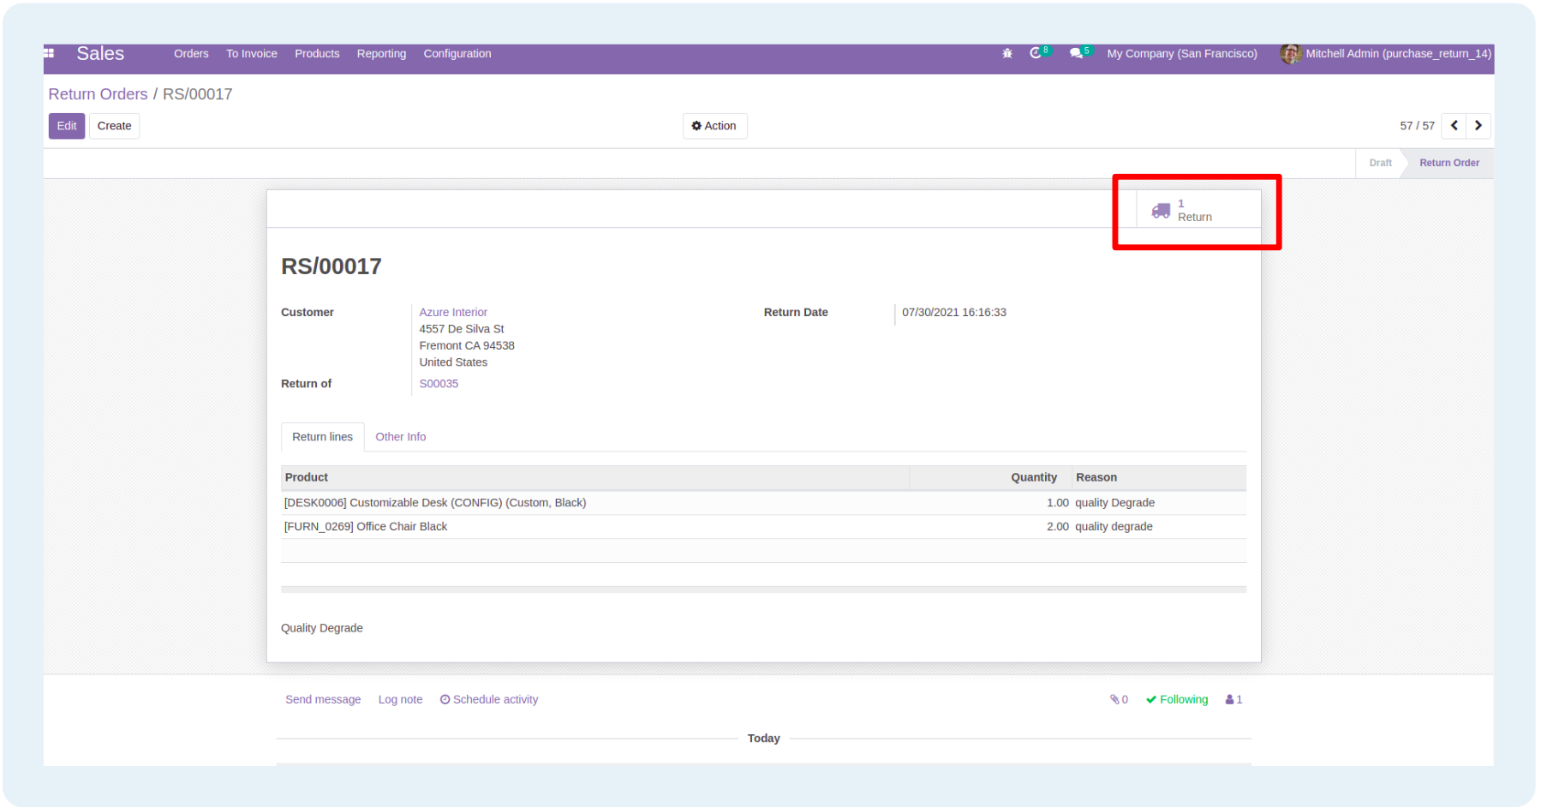The image size is (1541, 808).
Task: Click the Customizable Desk product row
Action: click(763, 503)
